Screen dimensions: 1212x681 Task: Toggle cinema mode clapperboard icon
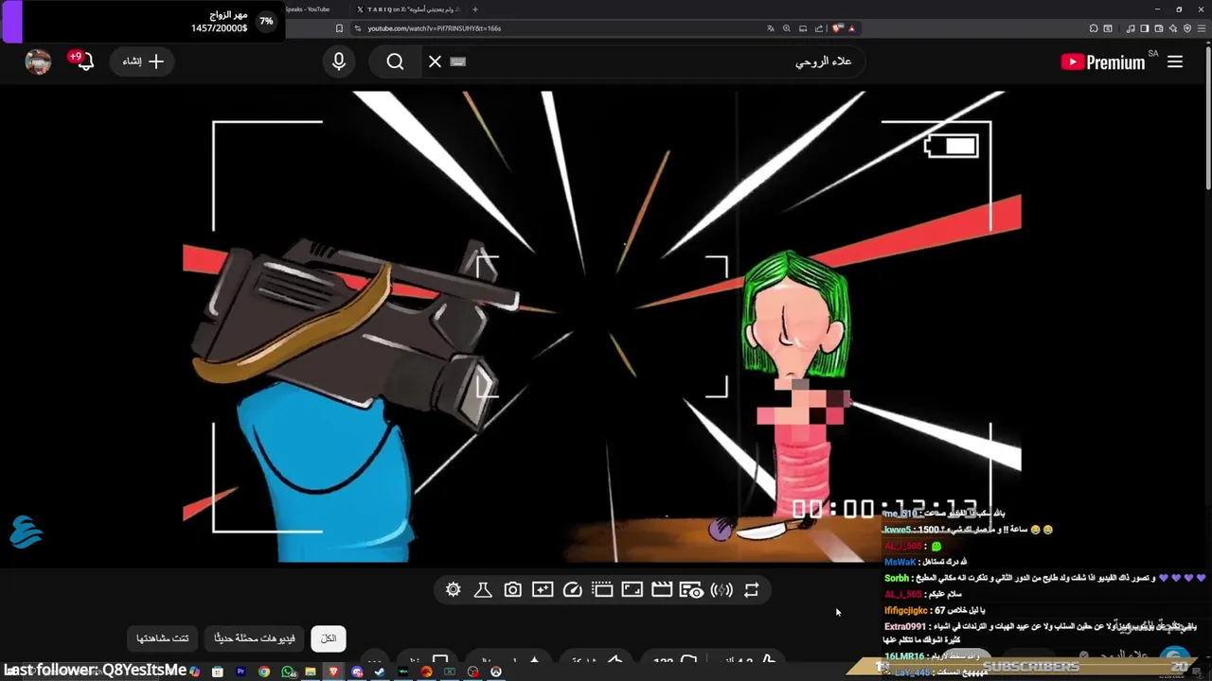[662, 590]
